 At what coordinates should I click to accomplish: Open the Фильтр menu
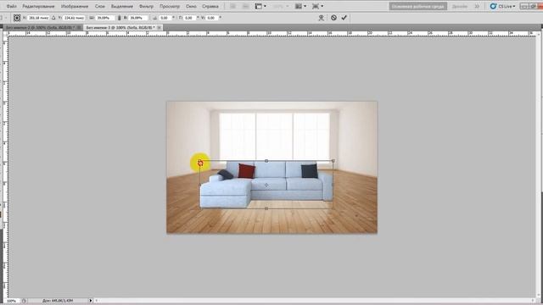(x=146, y=6)
